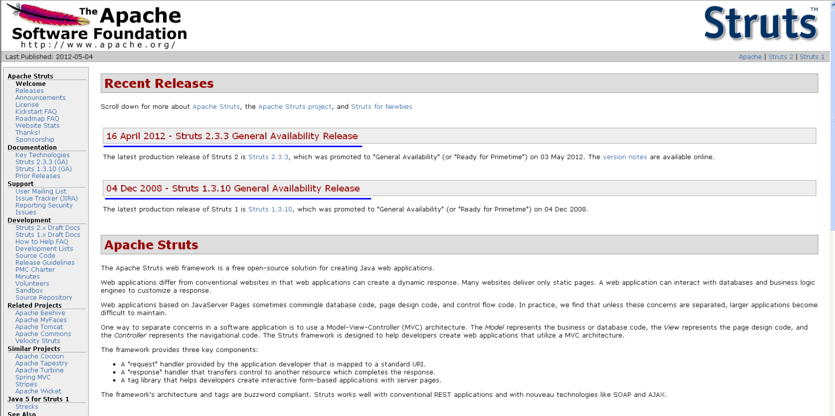The height and width of the screenshot is (416, 835).
Task: Go to Kickstart FAQ page
Action: tap(36, 111)
